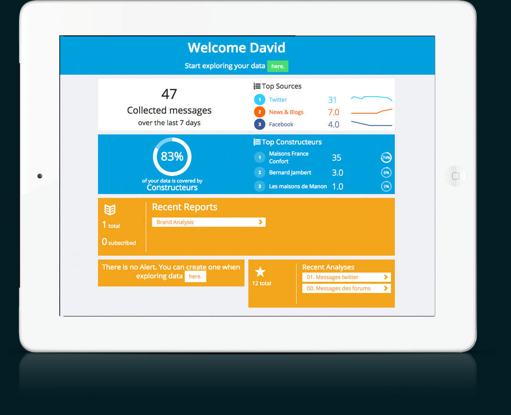Click chevron on '01. Messages twitter' row

[386, 277]
